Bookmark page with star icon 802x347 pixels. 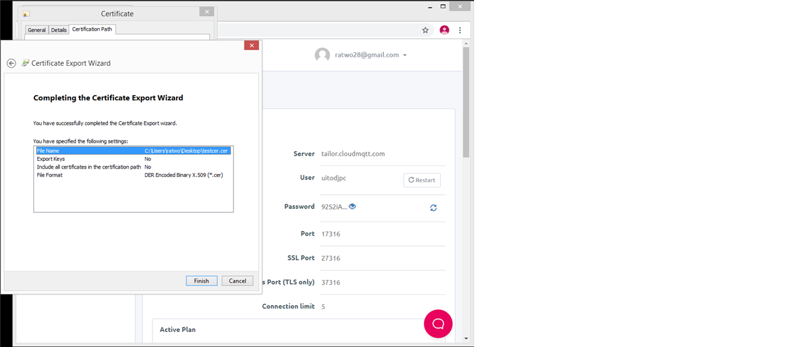click(x=426, y=30)
